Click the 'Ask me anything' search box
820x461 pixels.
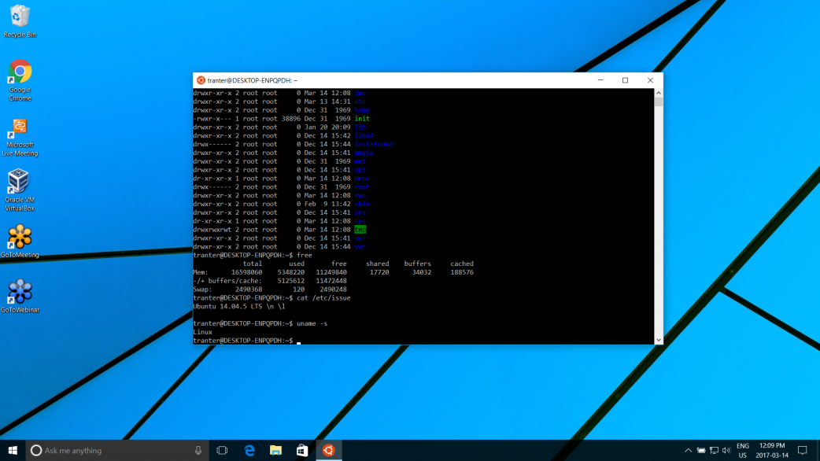pyautogui.click(x=110, y=451)
